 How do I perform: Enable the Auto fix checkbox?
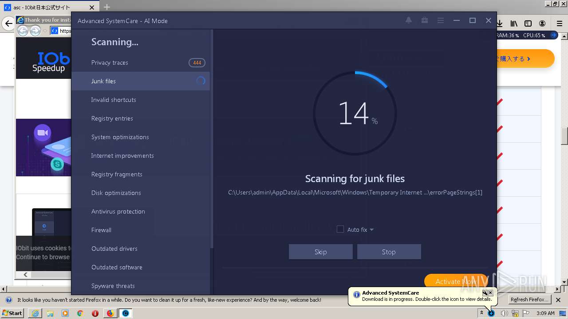coord(340,229)
